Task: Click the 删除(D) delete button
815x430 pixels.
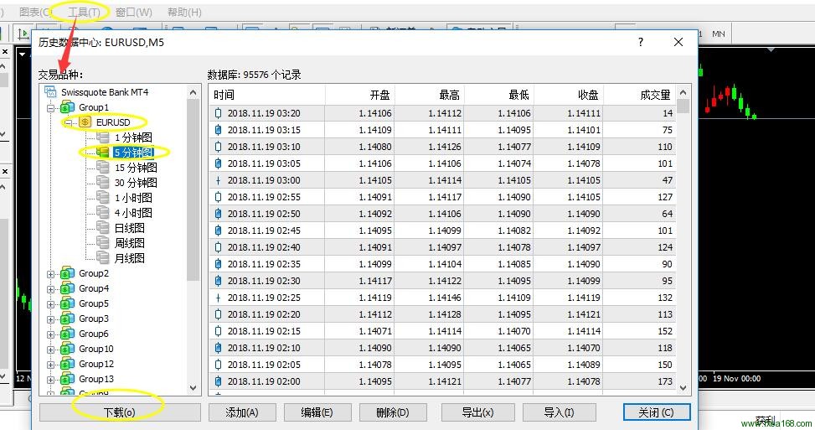Action: [393, 412]
